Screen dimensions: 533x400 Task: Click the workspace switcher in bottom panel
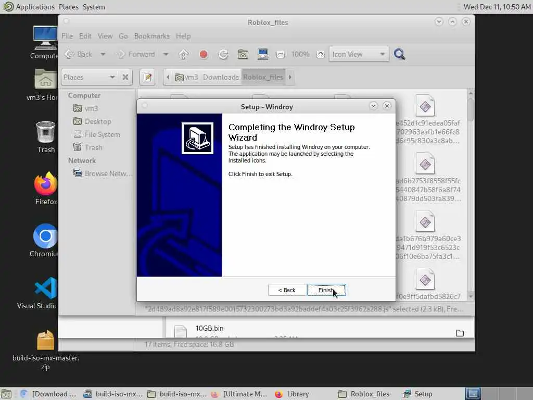click(x=499, y=394)
